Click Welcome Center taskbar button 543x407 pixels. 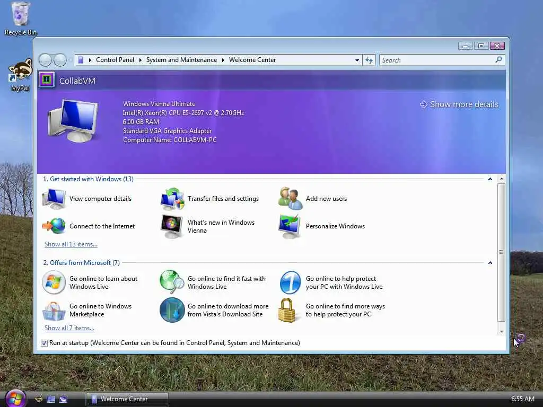[127, 399]
